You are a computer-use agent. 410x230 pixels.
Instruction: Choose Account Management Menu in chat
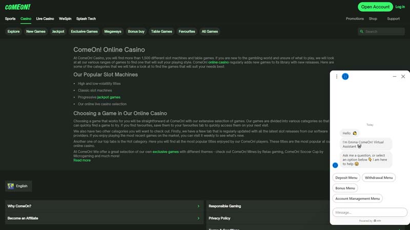coord(357,198)
